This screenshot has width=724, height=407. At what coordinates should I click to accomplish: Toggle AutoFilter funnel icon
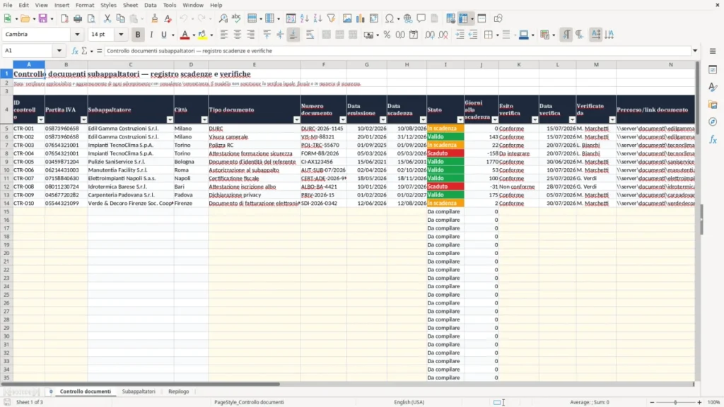331,18
